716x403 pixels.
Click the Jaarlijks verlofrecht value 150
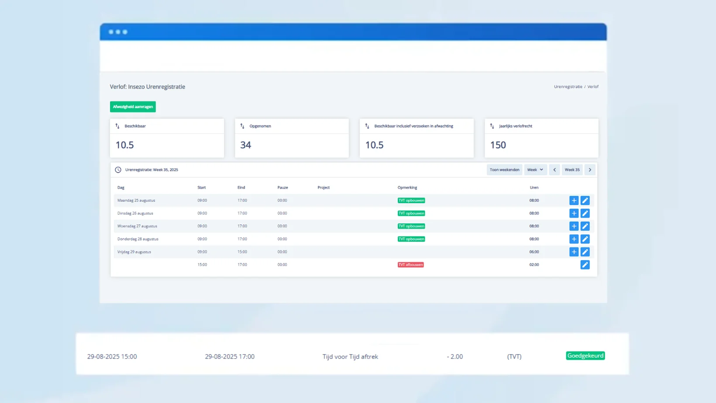(498, 145)
